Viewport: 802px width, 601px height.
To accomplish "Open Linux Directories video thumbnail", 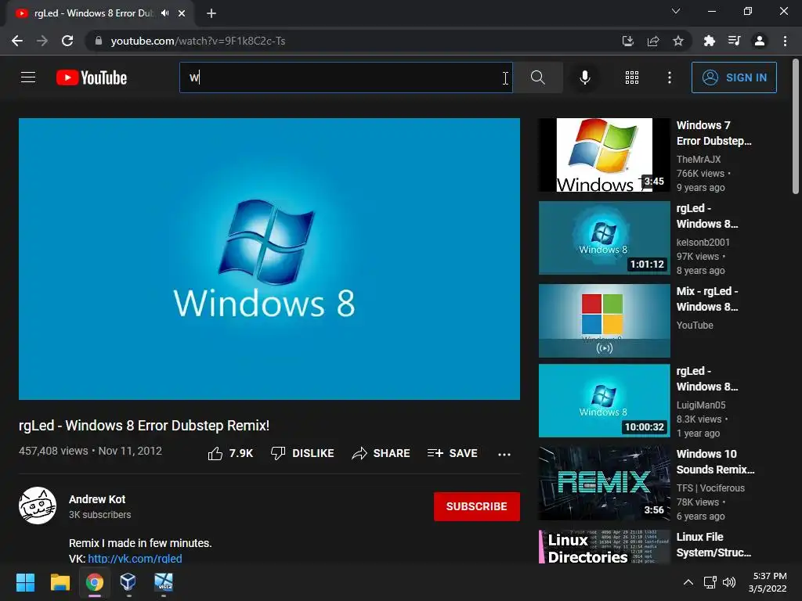I will tap(604, 547).
